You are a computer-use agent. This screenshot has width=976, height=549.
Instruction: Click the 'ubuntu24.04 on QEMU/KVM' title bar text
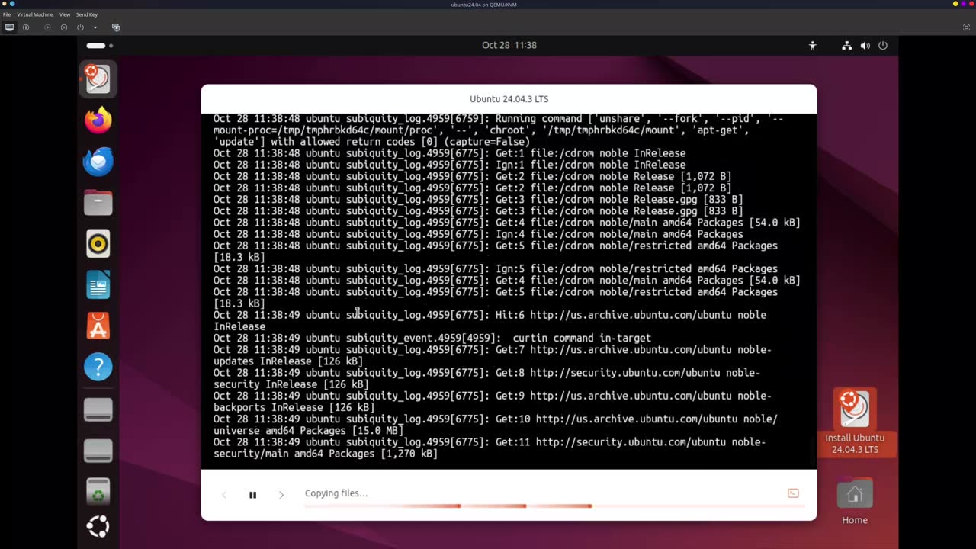483,5
